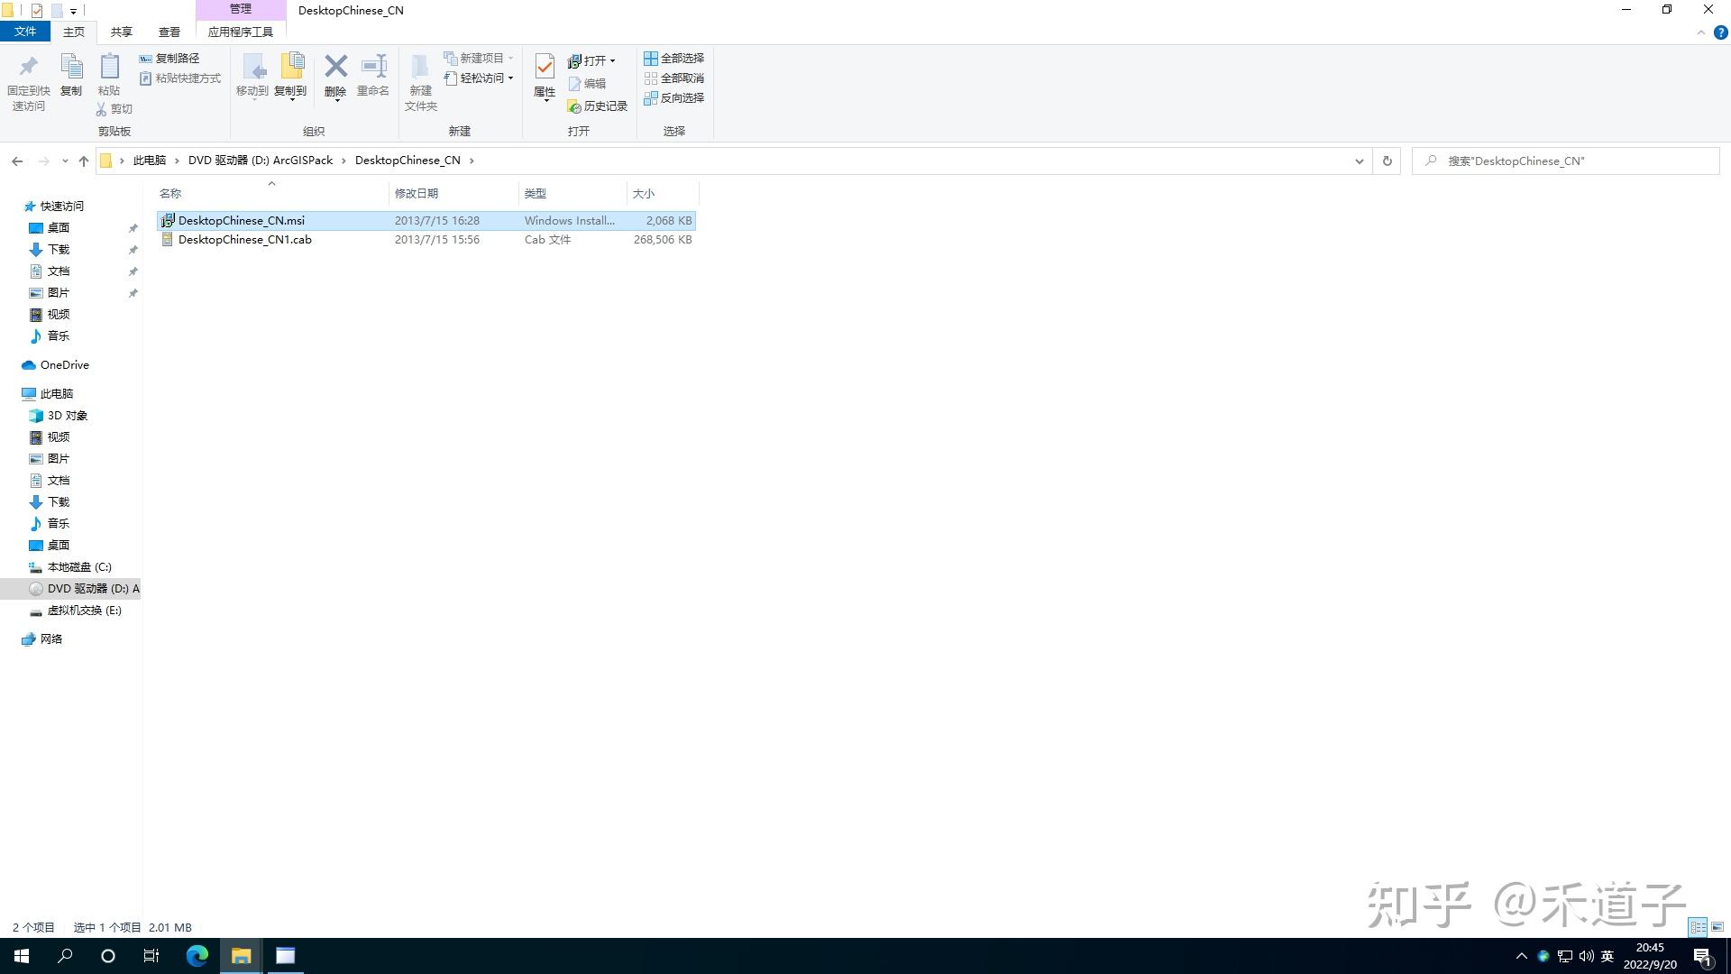Open file properties via the 属性 icon
Viewport: 1731px width, 974px height.
click(544, 77)
